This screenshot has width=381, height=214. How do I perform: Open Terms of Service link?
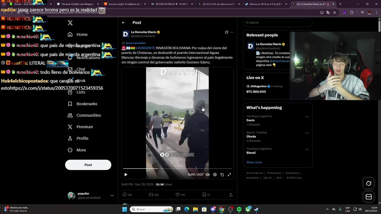tap(254, 173)
